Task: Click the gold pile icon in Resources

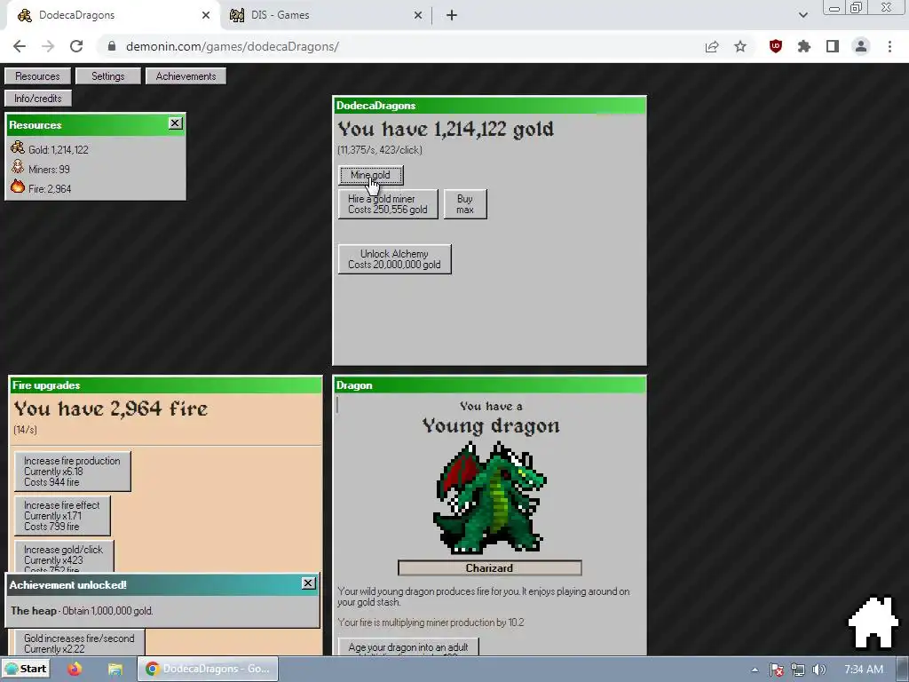Action: pyautogui.click(x=18, y=147)
